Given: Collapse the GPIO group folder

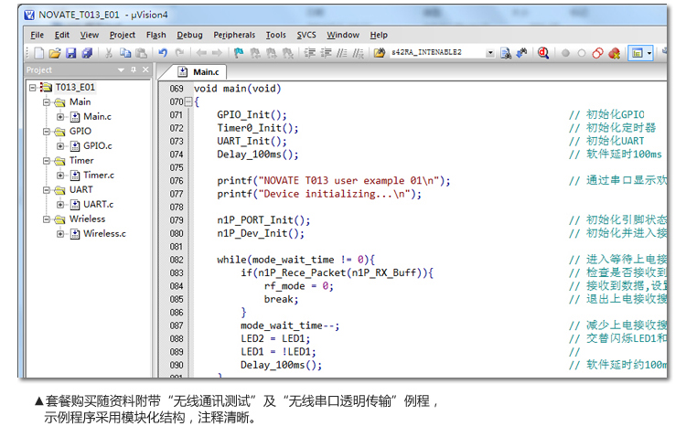Looking at the screenshot, I should point(46,132).
